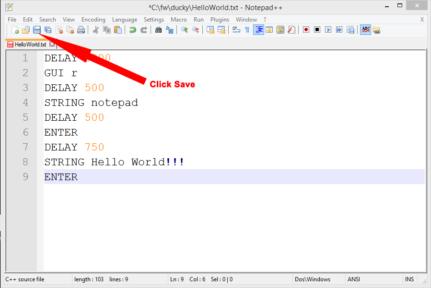The image size is (431, 288).
Task: Click line number 7 in the margin
Action: (x=25, y=147)
